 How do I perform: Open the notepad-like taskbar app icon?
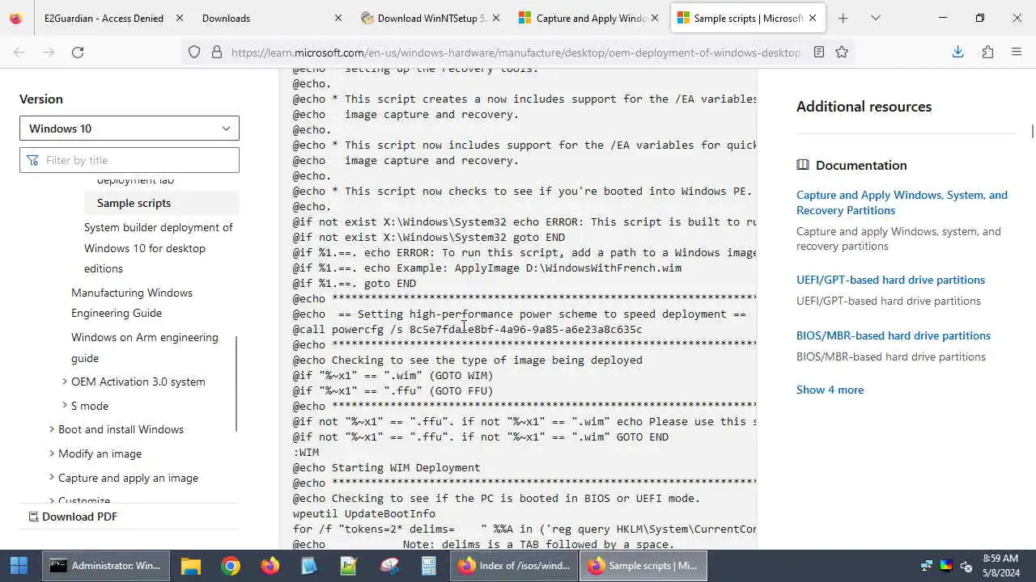309,566
